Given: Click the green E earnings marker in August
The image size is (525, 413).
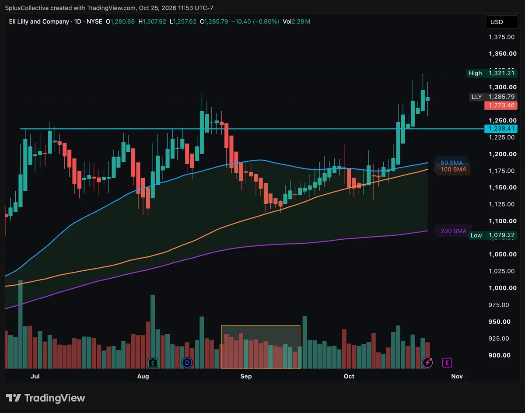Looking at the screenshot, I should coord(153,362).
